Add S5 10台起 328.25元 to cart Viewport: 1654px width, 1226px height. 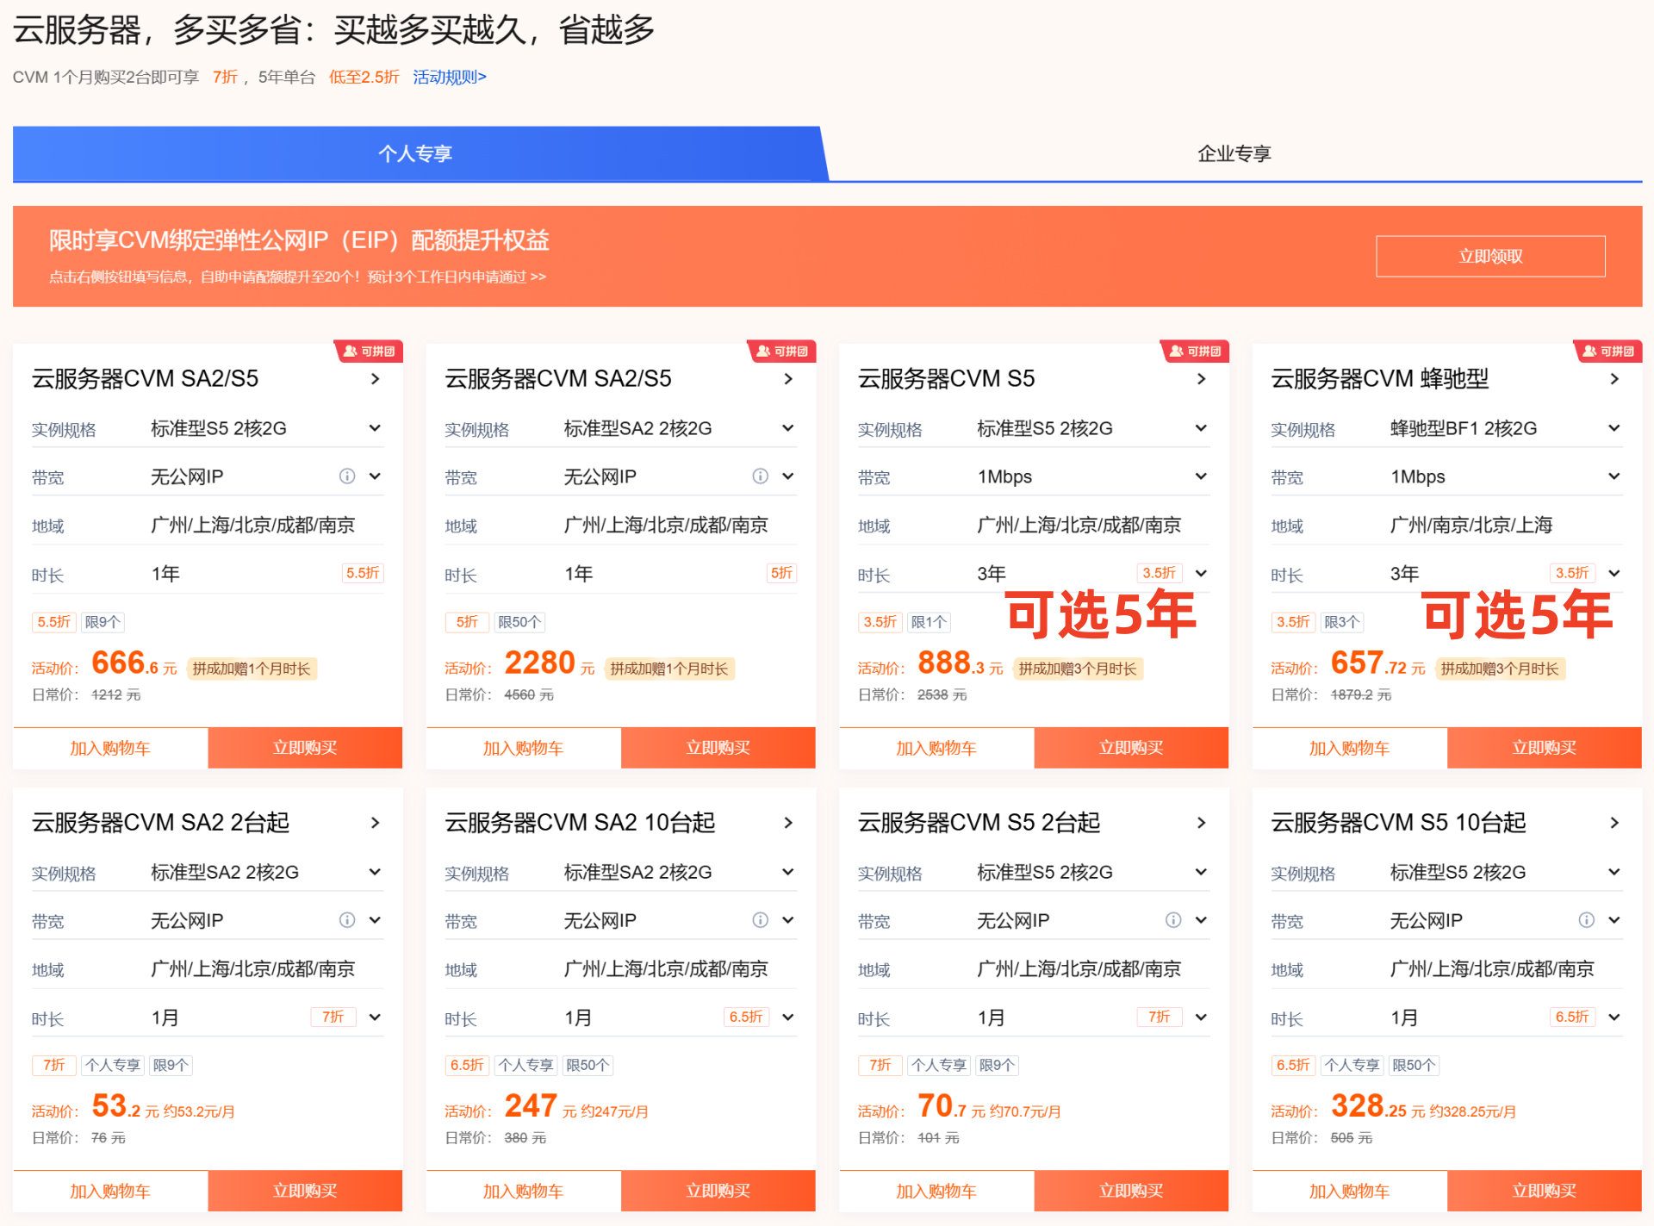pos(1349,1191)
